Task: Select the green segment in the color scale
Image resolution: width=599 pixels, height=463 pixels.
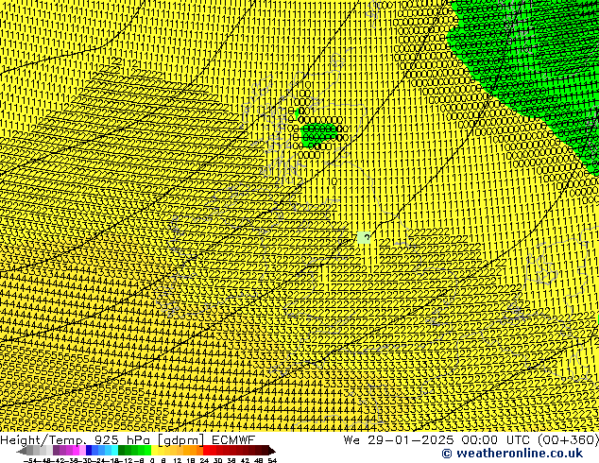Action: (x=134, y=451)
